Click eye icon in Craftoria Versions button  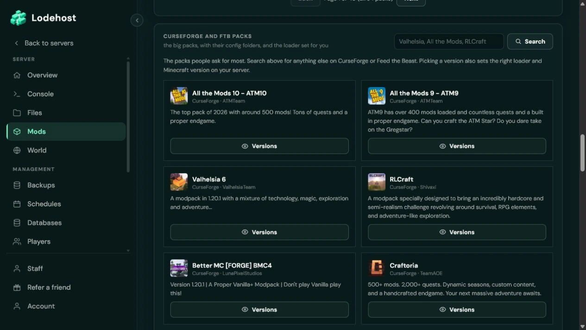[x=442, y=310]
